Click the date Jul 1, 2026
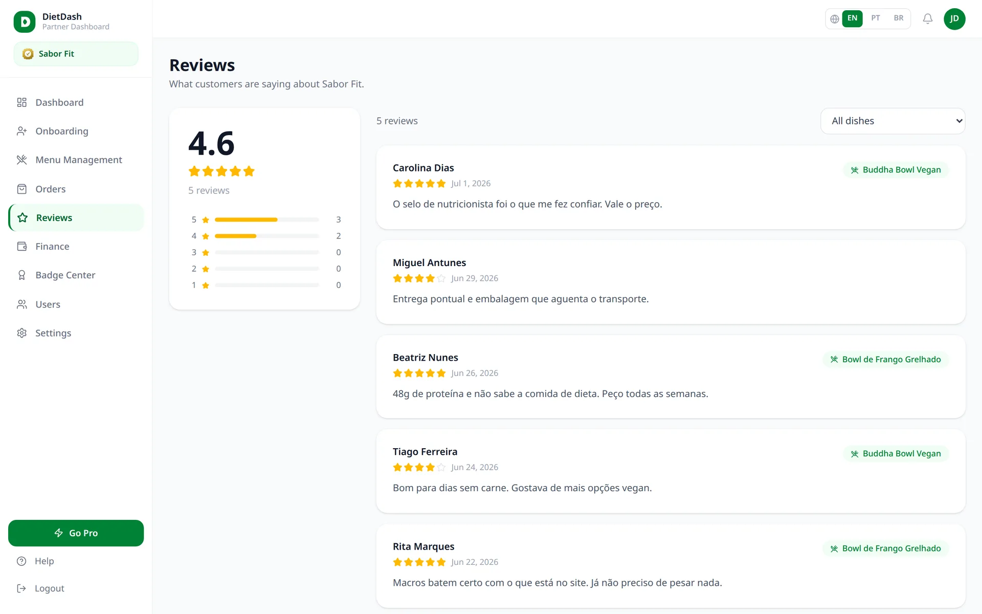Screen dimensions: 982x614 pos(471,184)
